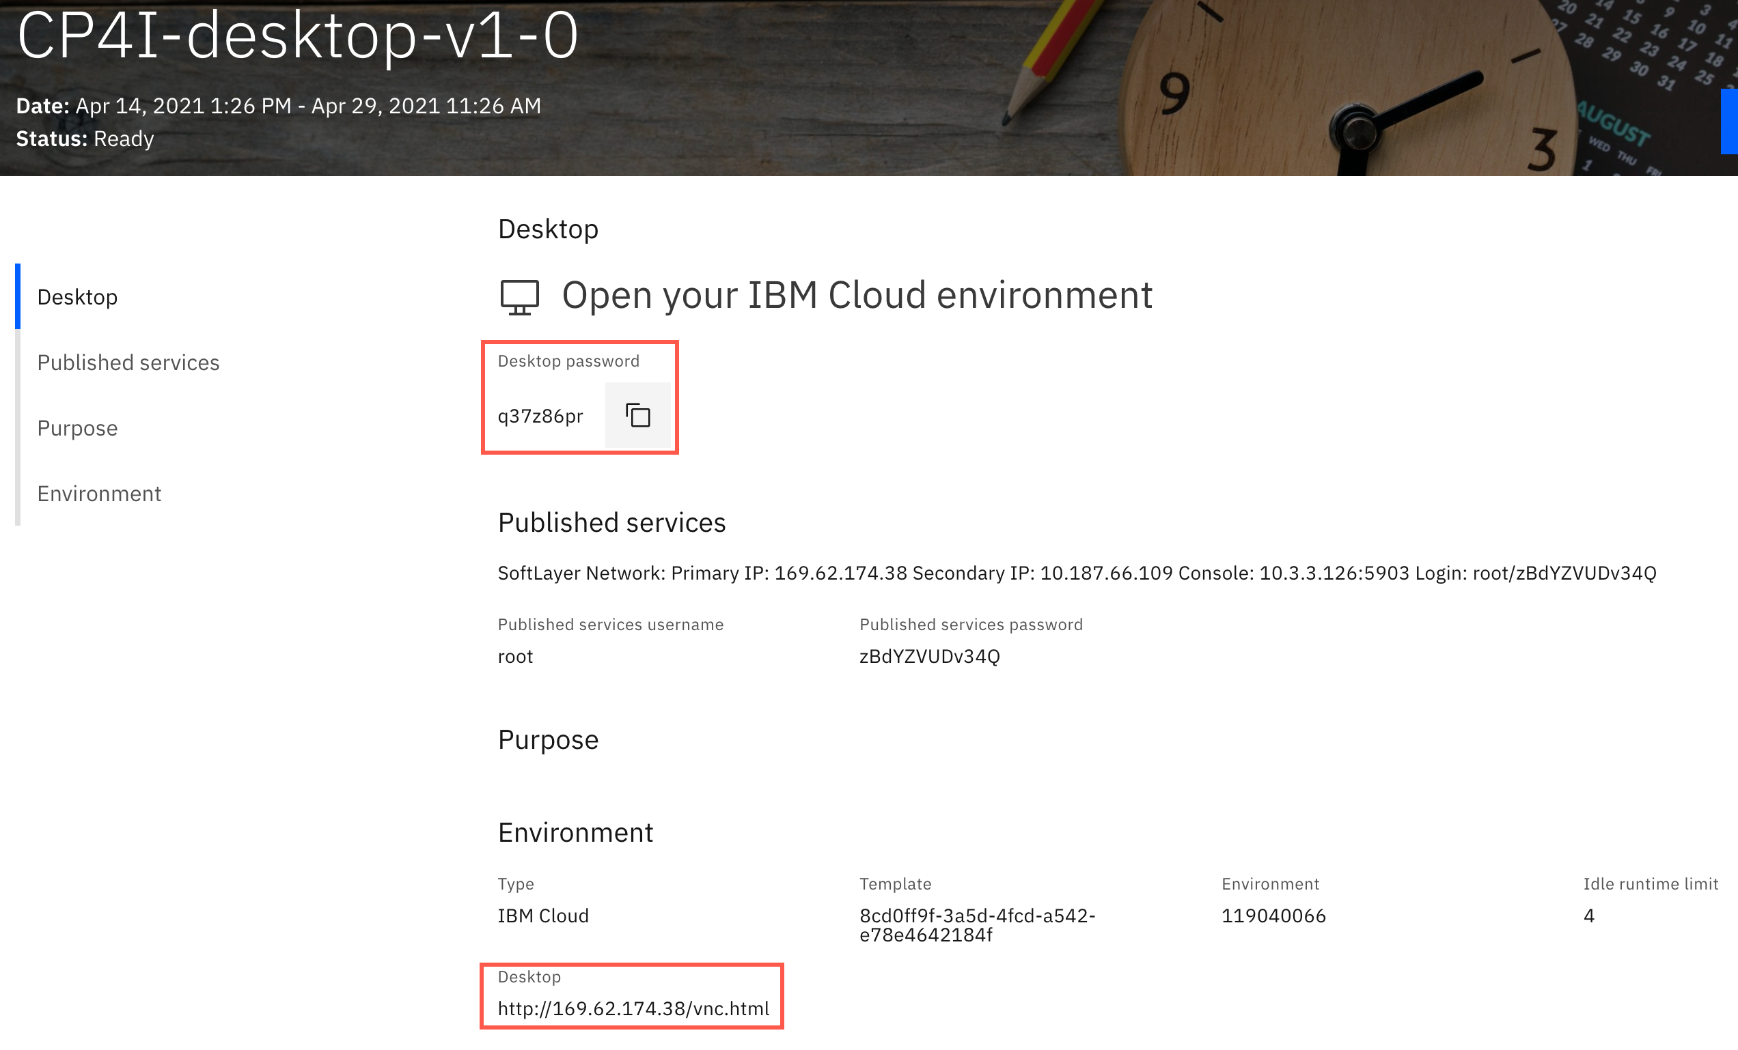The width and height of the screenshot is (1738, 1050).
Task: Click the Template field label
Action: click(895, 883)
